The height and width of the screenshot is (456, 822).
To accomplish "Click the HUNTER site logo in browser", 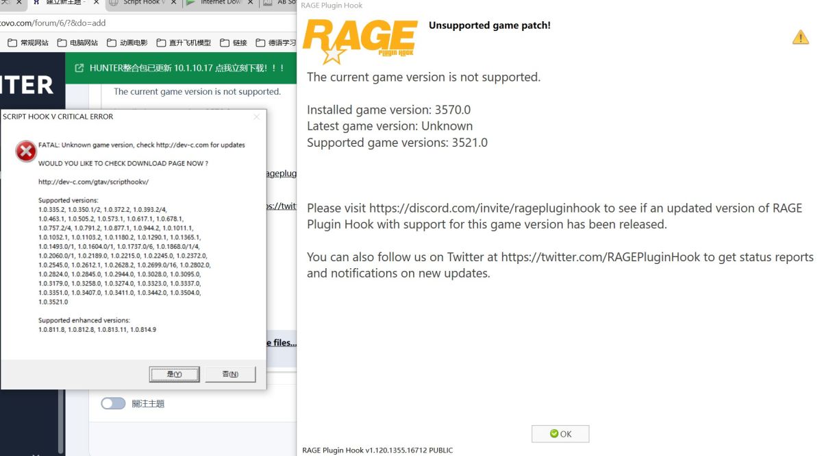I will pyautogui.click(x=27, y=85).
